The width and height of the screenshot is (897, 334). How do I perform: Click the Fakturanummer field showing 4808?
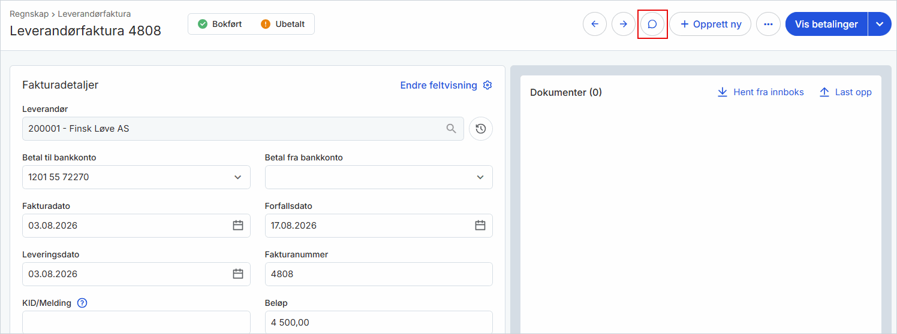coord(379,274)
